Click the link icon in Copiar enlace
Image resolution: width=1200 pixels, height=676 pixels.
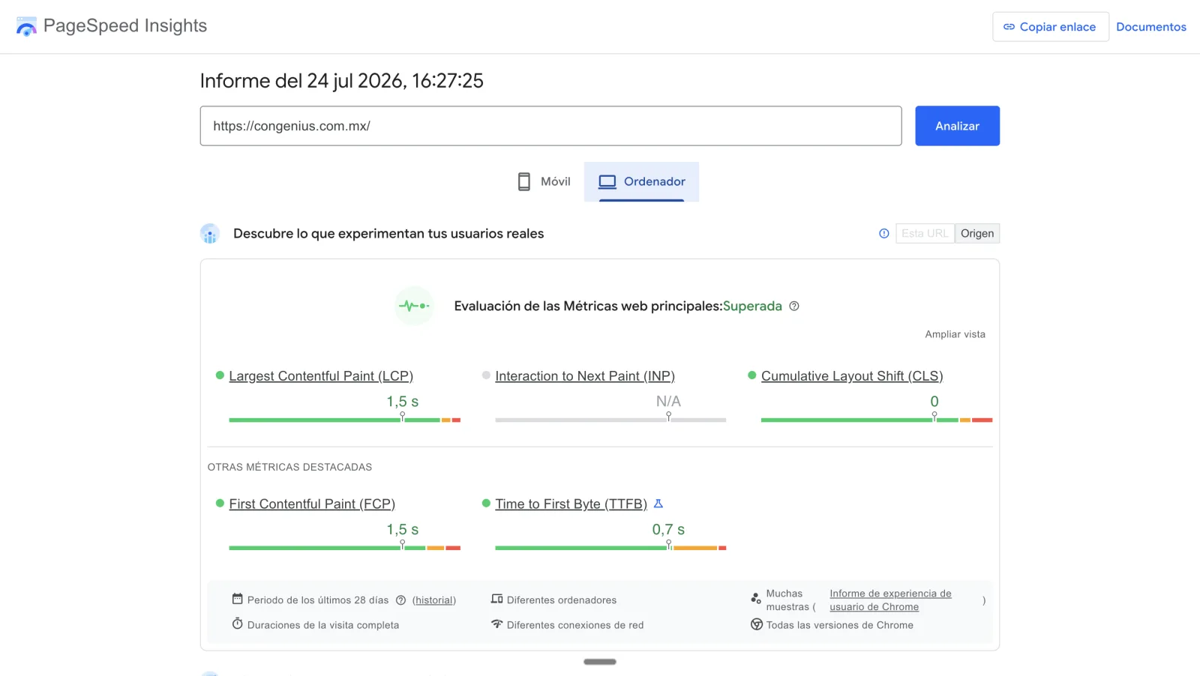pyautogui.click(x=1009, y=27)
